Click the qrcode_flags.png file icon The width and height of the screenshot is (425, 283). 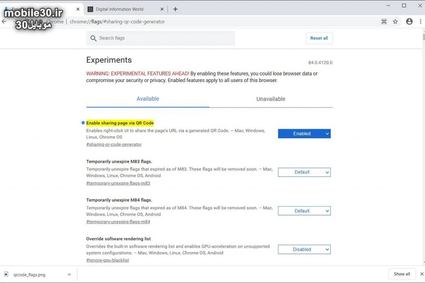(6, 274)
